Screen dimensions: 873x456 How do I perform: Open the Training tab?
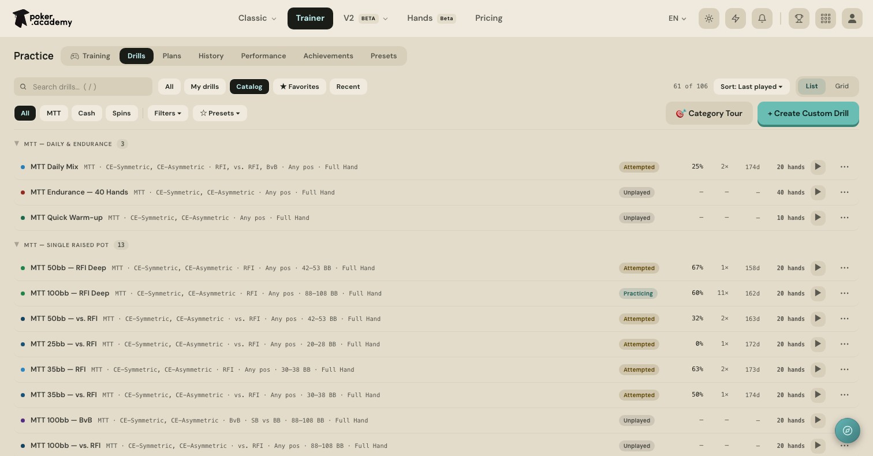coord(91,56)
